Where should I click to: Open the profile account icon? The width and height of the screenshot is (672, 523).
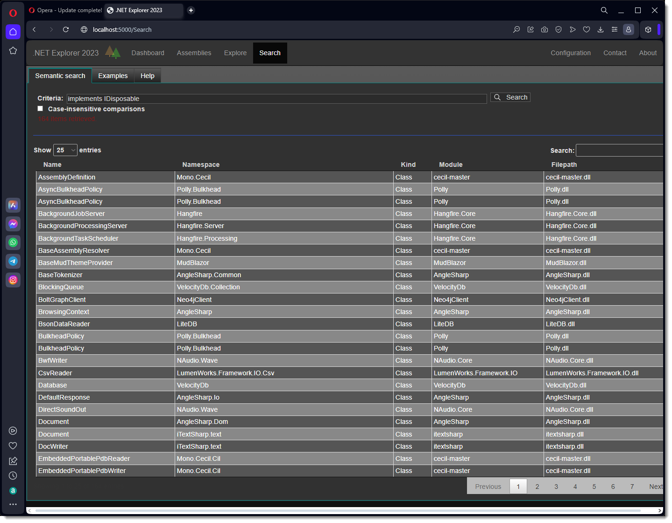(x=629, y=29)
